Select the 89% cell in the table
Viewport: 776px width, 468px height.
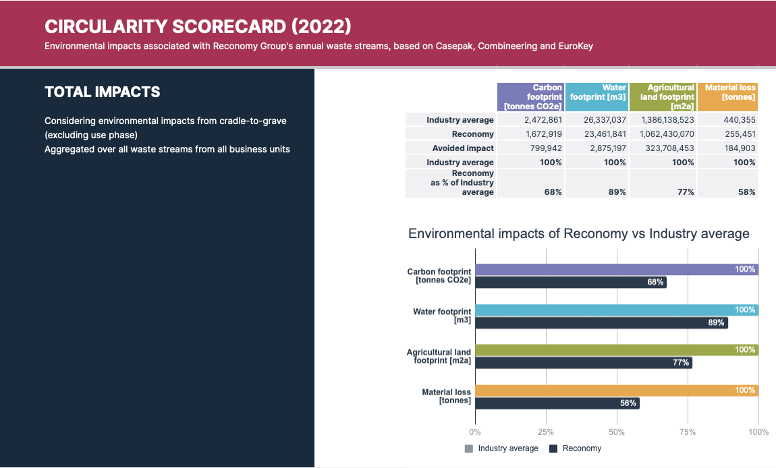point(597,183)
